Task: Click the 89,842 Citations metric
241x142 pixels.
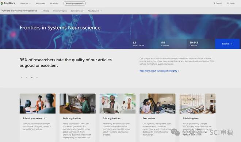Action: 194,44
